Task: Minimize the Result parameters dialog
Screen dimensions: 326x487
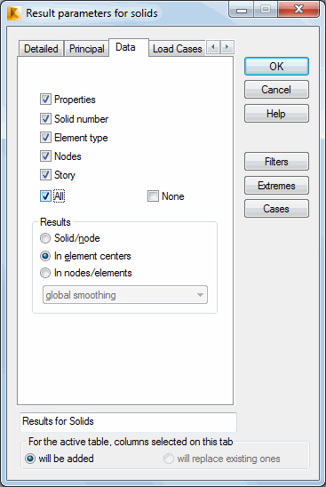Action: click(x=242, y=9)
